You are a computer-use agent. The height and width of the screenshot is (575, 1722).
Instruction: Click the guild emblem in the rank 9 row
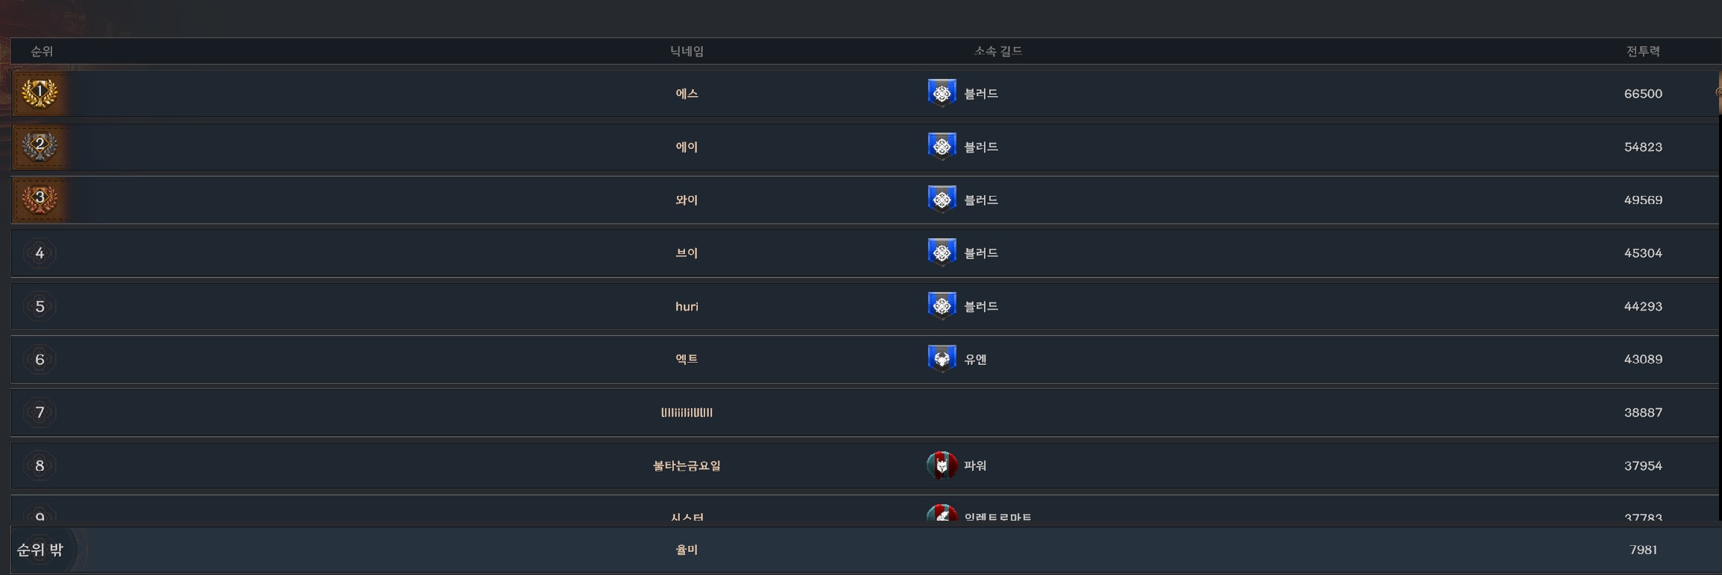coord(942,512)
